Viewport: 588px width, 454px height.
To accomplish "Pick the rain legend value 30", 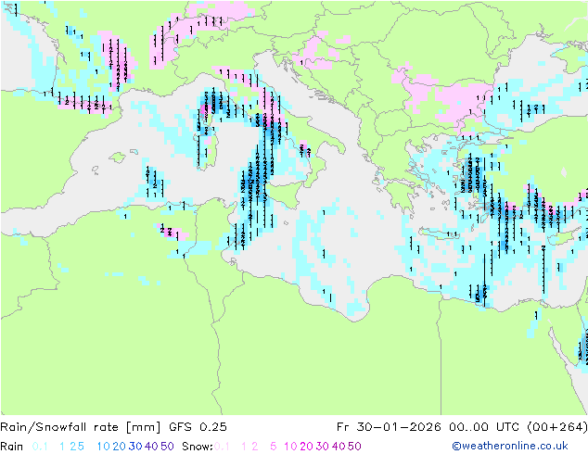I will (135, 447).
